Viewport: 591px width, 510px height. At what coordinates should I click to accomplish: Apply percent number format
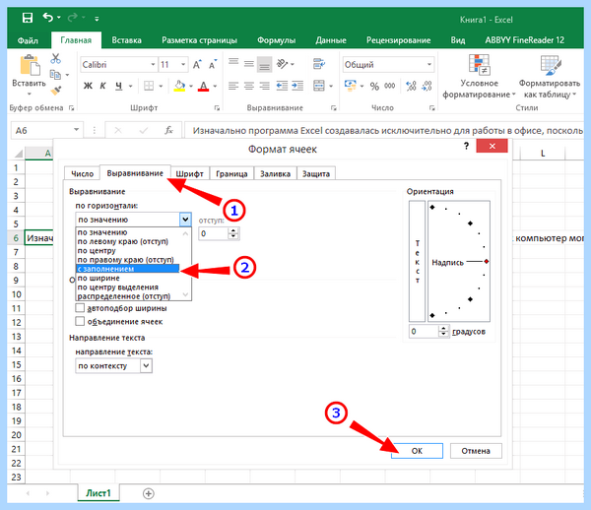[x=374, y=87]
